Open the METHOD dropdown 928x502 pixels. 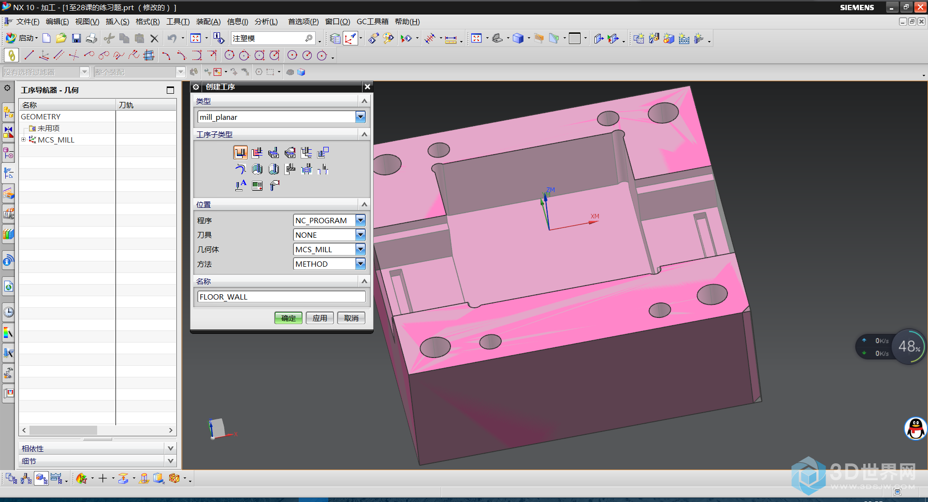point(360,264)
